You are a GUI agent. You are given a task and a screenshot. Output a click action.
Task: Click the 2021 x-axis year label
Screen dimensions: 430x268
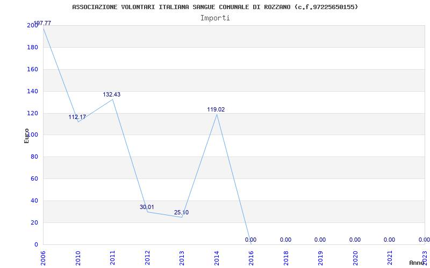[x=390, y=258]
